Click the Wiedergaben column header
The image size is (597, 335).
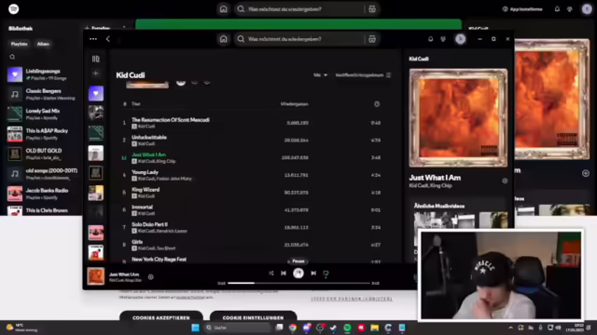pos(295,104)
